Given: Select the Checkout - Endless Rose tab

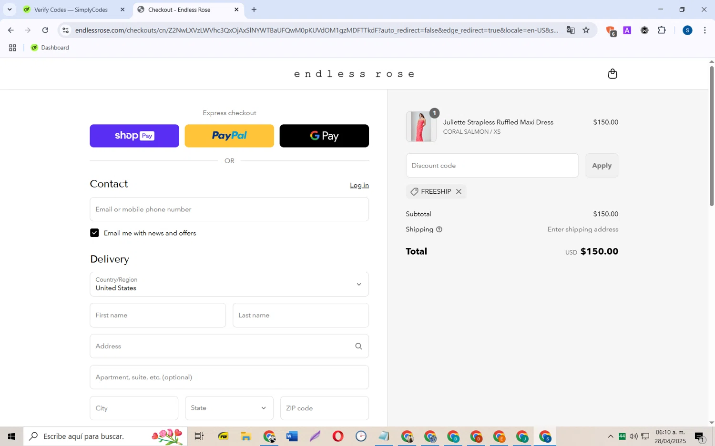Looking at the screenshot, I should [x=179, y=10].
